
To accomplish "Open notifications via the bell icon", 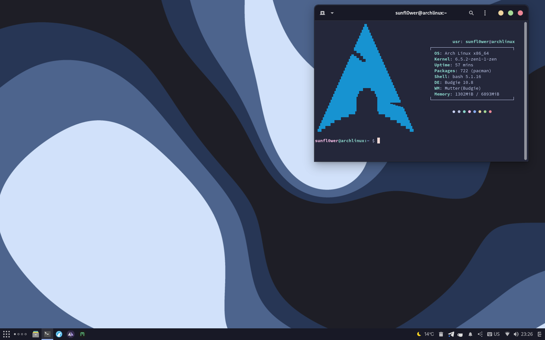I will (x=470, y=334).
